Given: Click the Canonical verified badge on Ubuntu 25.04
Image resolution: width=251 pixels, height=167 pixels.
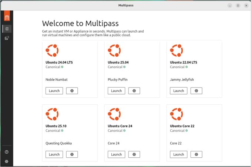Looking at the screenshot, I should (124, 67).
